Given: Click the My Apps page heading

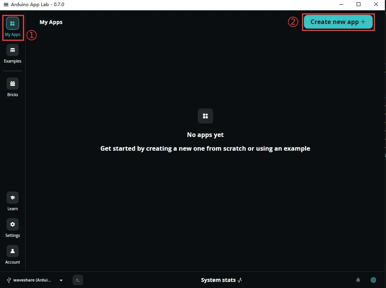Looking at the screenshot, I should tap(51, 22).
